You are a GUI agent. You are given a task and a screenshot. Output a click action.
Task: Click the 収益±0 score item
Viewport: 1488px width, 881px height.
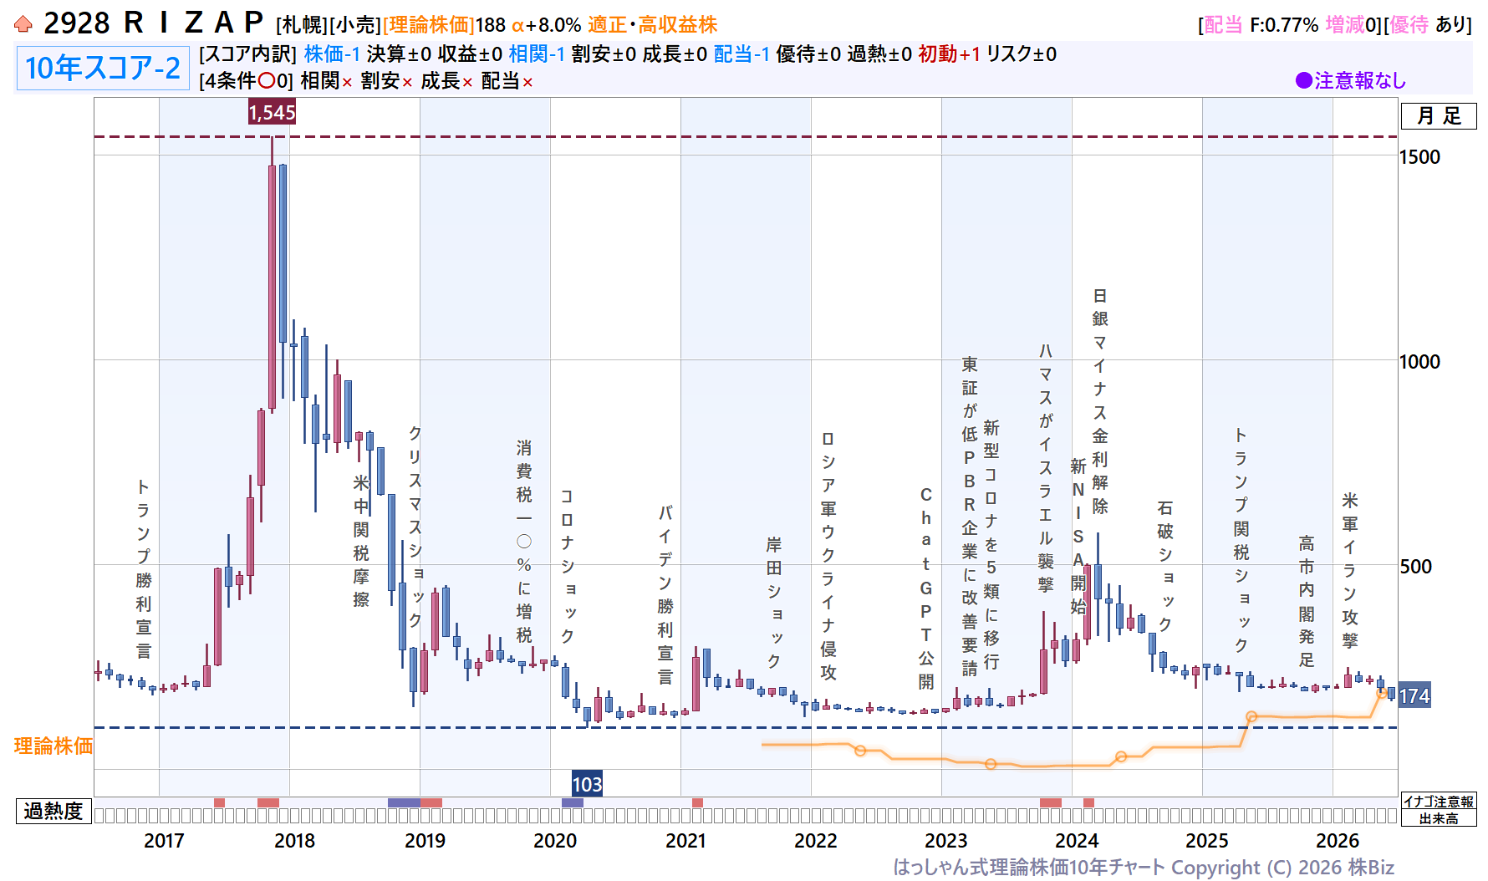pos(470,54)
